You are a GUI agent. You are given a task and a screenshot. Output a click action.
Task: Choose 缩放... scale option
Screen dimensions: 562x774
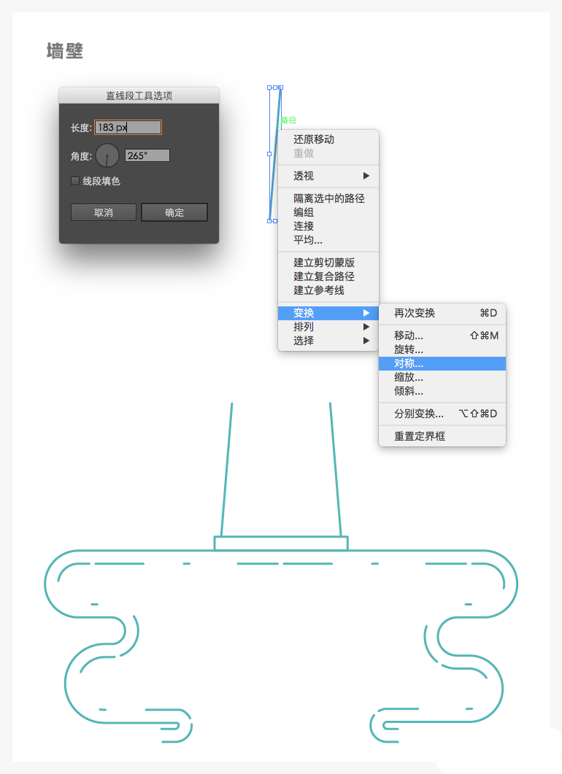click(x=442, y=377)
